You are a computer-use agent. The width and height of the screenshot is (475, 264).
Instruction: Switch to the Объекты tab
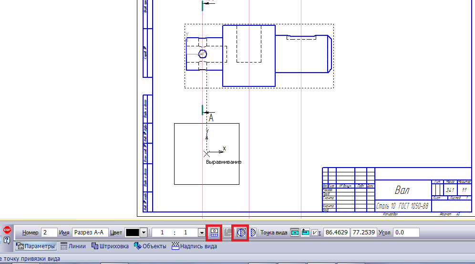coord(150,246)
